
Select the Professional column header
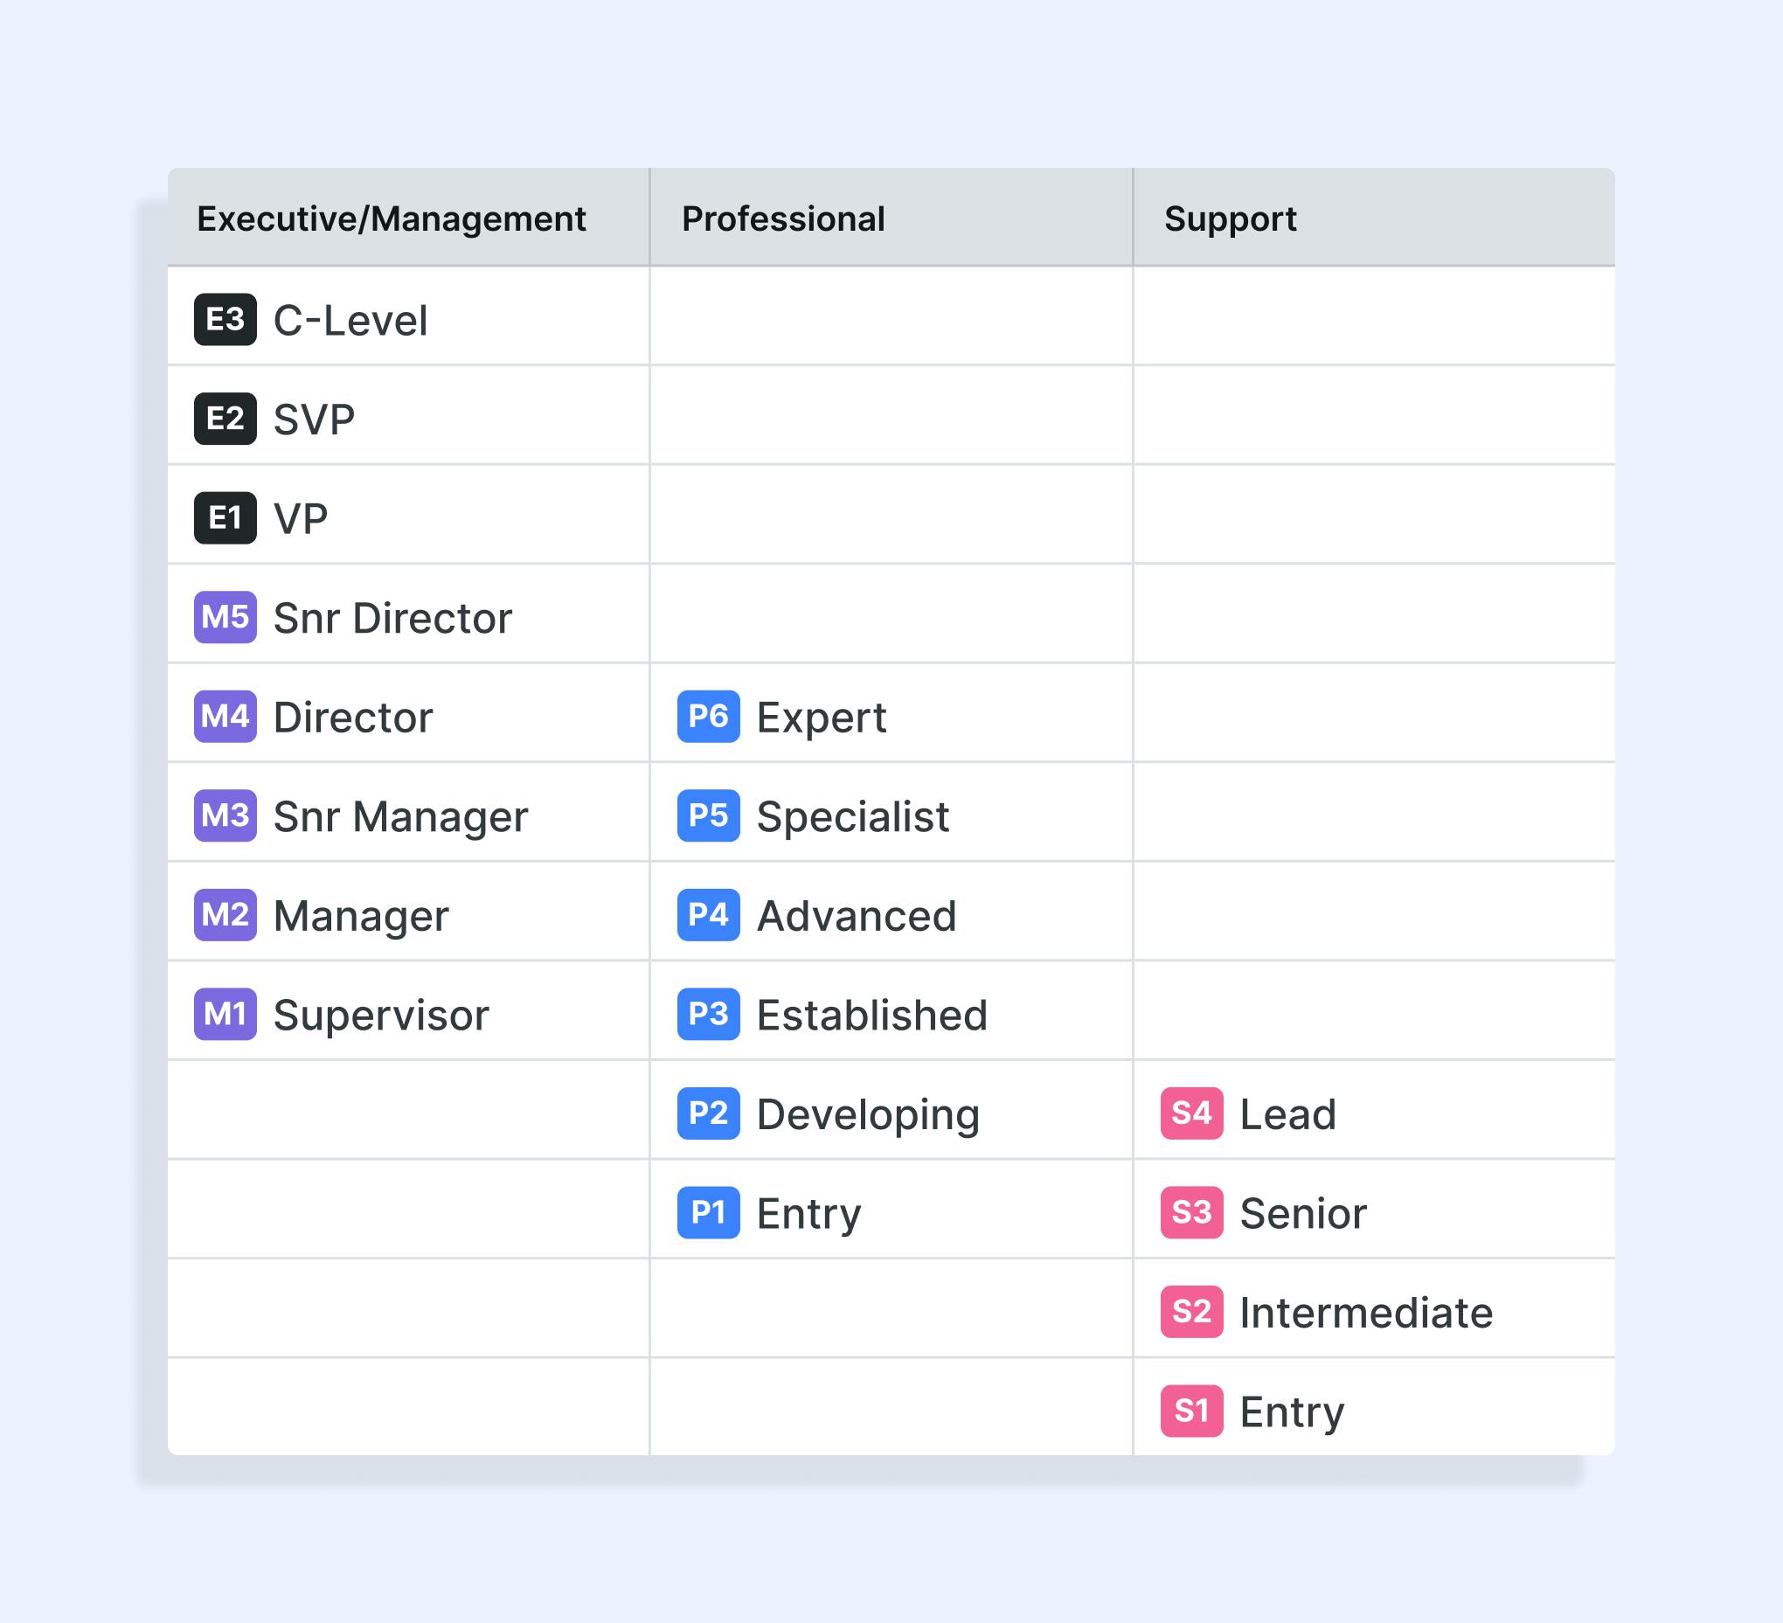783,218
